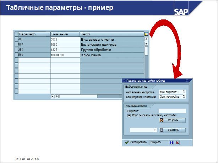Click the scroll down arrow of table
The image size is (218, 163).
coord(146,44)
